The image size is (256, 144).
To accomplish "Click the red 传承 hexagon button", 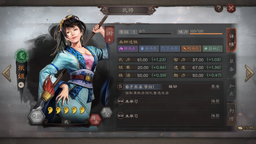I will (95, 120).
